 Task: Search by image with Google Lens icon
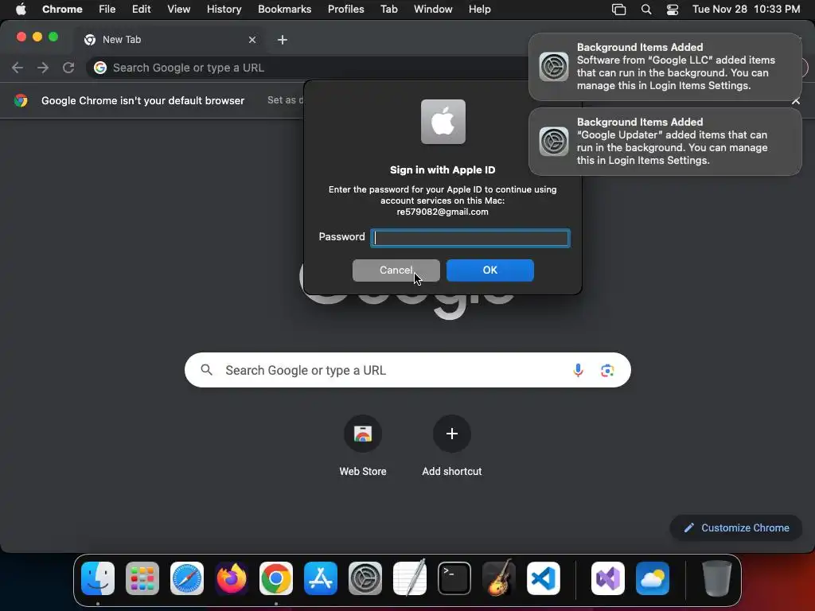607,371
